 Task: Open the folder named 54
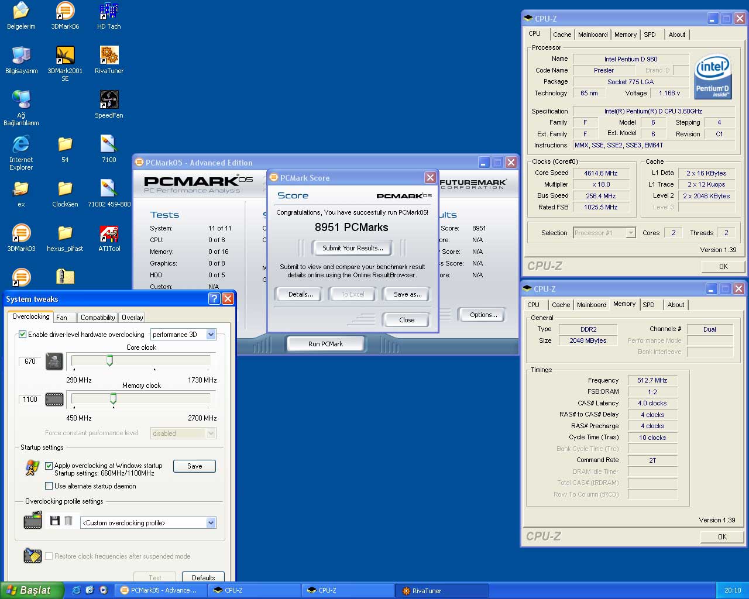click(x=65, y=149)
